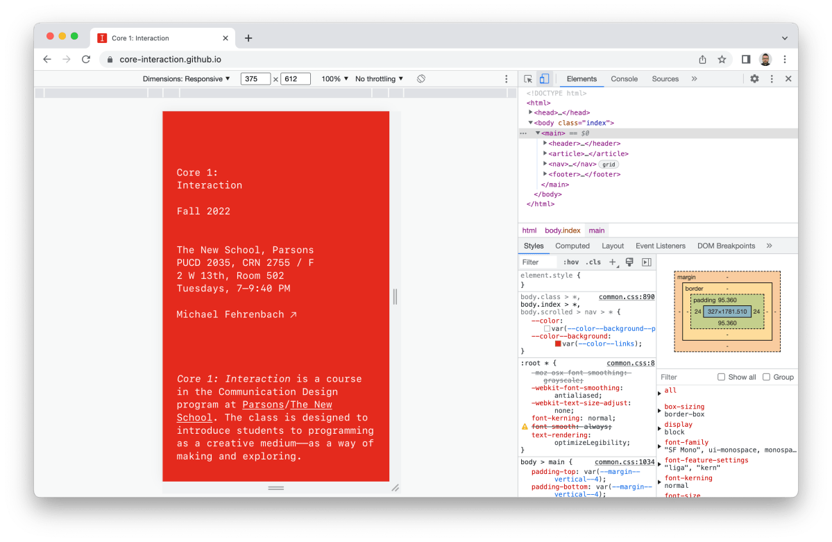The image size is (832, 542).
Task: Click the new style rule plus icon
Action: pyautogui.click(x=613, y=262)
